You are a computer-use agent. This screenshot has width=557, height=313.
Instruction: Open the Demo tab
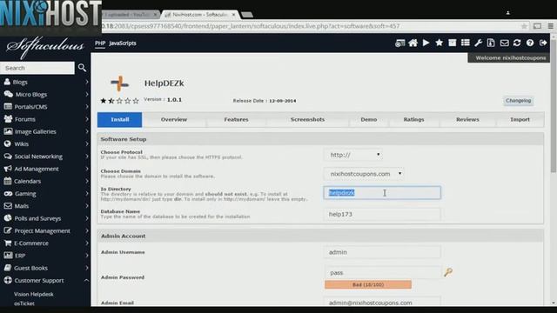tap(369, 120)
